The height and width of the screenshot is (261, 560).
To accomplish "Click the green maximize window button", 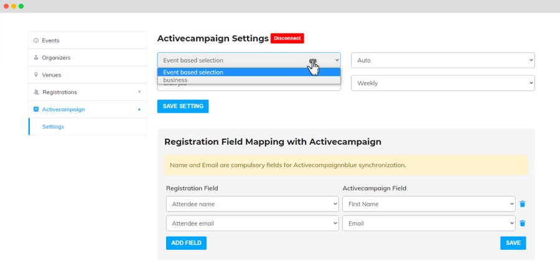I will click(21, 6).
